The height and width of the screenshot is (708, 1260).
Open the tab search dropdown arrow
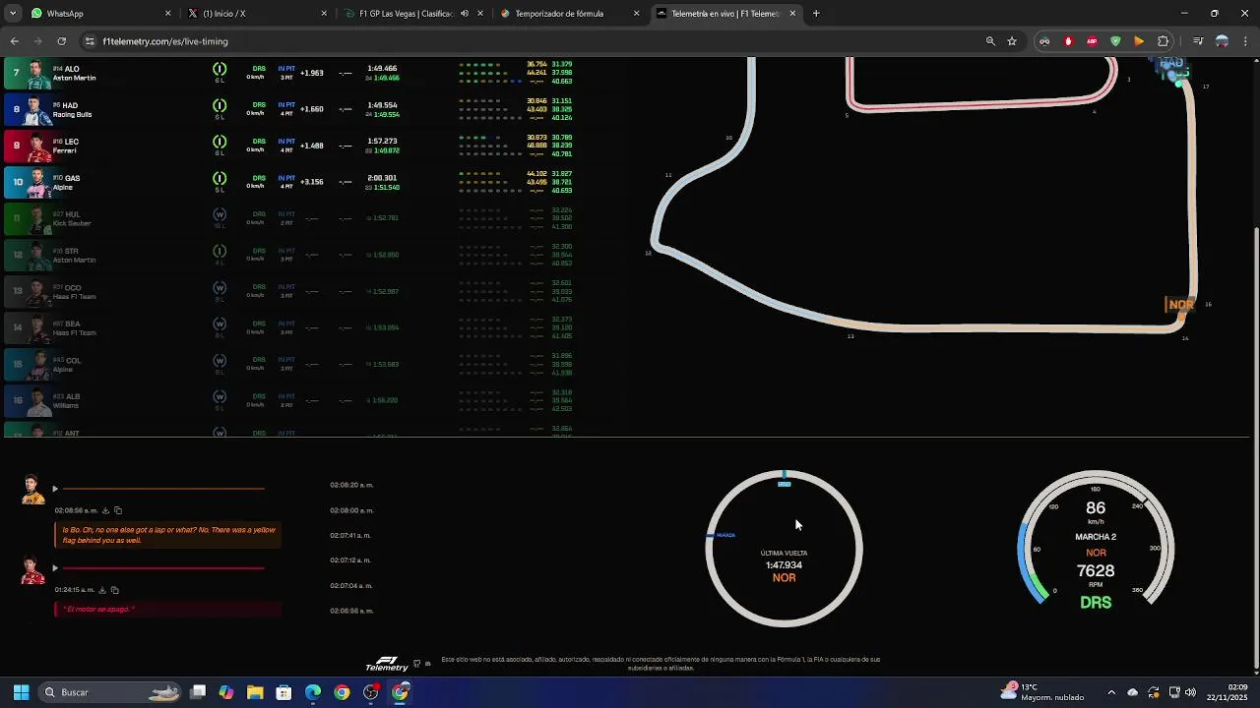[x=13, y=14]
